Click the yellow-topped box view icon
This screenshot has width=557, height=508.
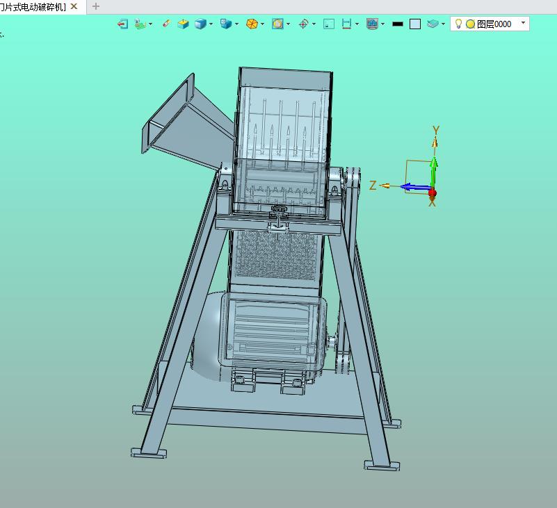(x=184, y=24)
